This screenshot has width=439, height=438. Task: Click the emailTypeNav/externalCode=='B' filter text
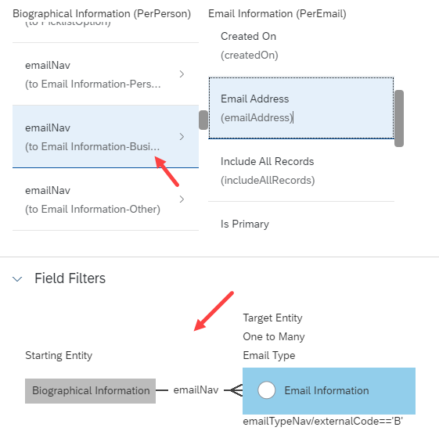[323, 422]
